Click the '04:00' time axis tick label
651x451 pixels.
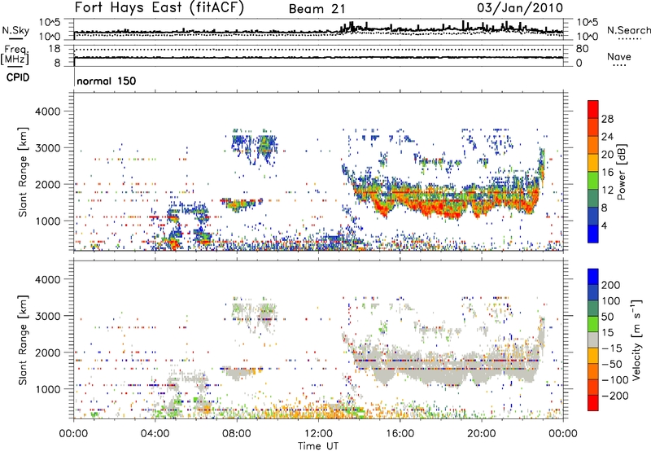pyautogui.click(x=155, y=434)
